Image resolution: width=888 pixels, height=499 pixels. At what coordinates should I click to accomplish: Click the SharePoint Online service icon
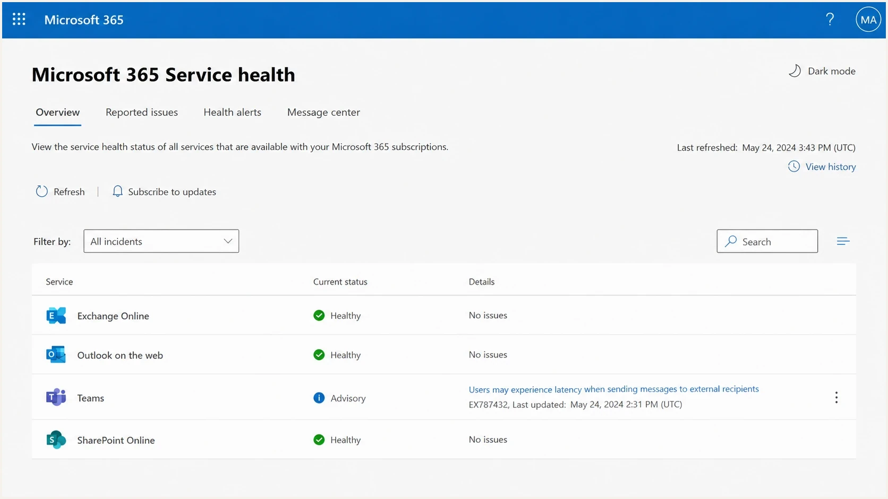click(x=56, y=440)
